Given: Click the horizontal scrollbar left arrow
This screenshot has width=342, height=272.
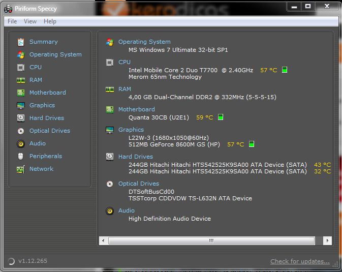Looking at the screenshot, I should (103, 241).
